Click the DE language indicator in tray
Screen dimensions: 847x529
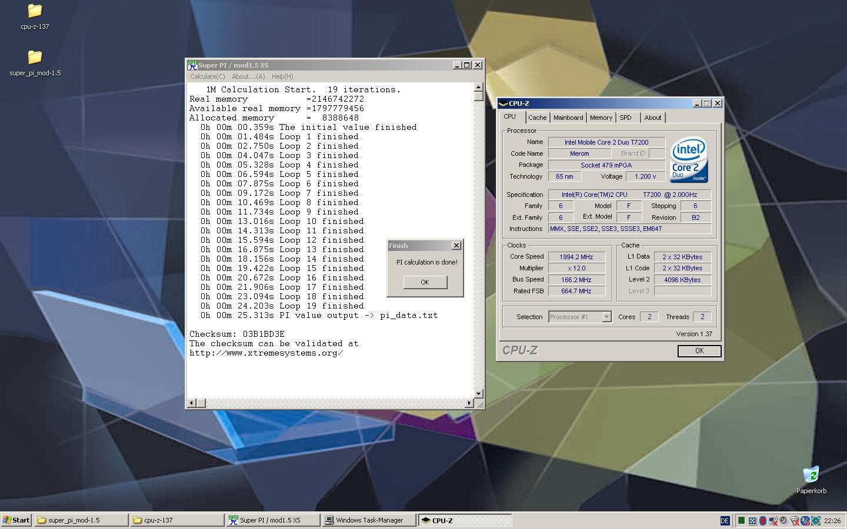click(725, 520)
